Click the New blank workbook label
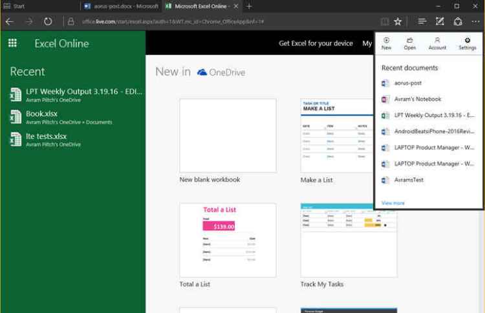Viewport: 485px width, 313px height. coord(210,180)
